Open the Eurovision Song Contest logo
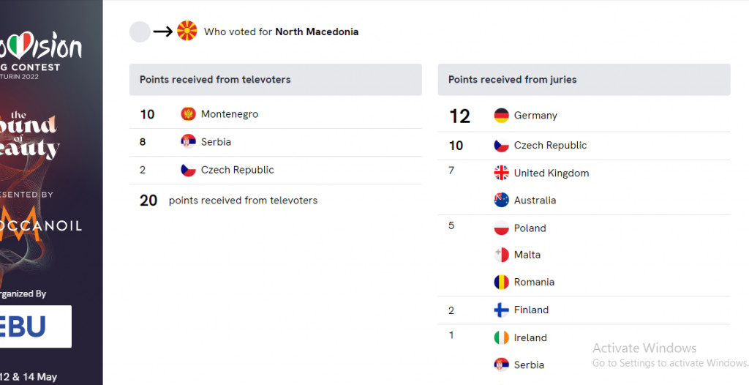The height and width of the screenshot is (385, 749). coord(41,55)
